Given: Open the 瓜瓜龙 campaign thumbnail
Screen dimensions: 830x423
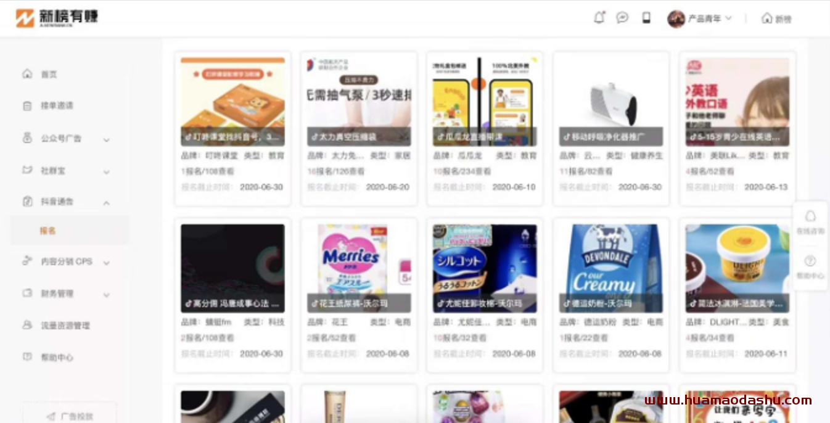Looking at the screenshot, I should coord(485,102).
